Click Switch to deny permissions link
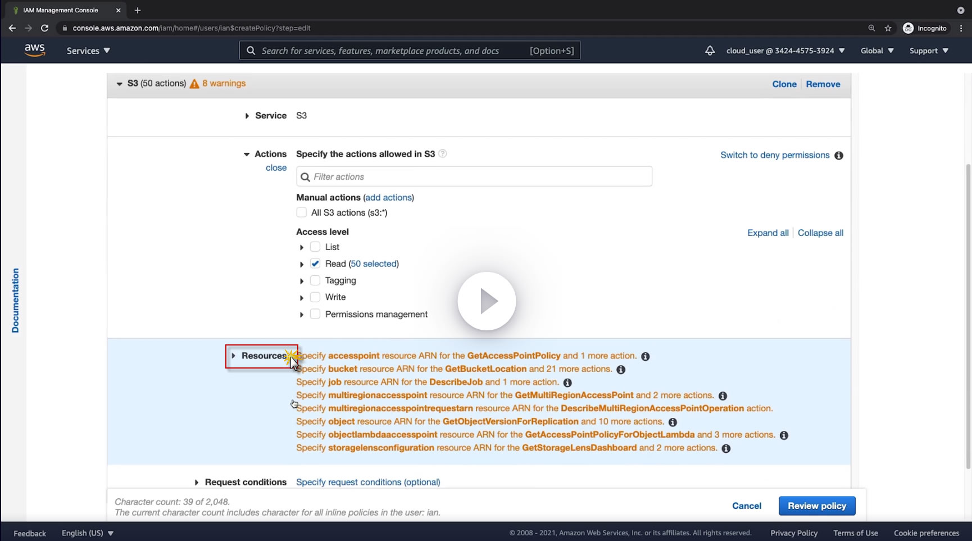 pyautogui.click(x=775, y=155)
